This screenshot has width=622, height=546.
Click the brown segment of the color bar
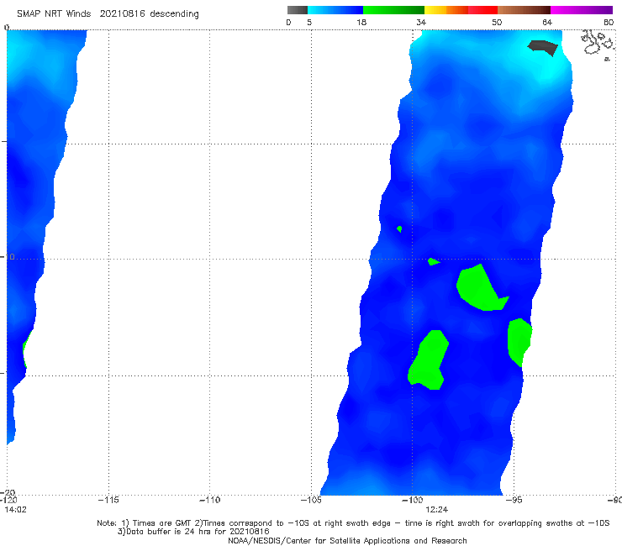click(x=524, y=10)
